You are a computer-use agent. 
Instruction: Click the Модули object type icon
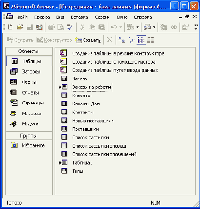(13, 124)
